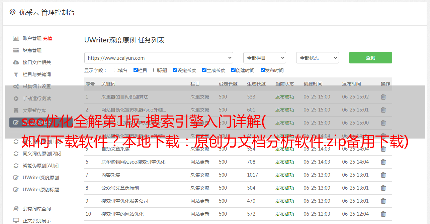This screenshot has width=430, height=224.
Task: Click the red 充值 link
Action: pyautogui.click(x=48, y=38)
